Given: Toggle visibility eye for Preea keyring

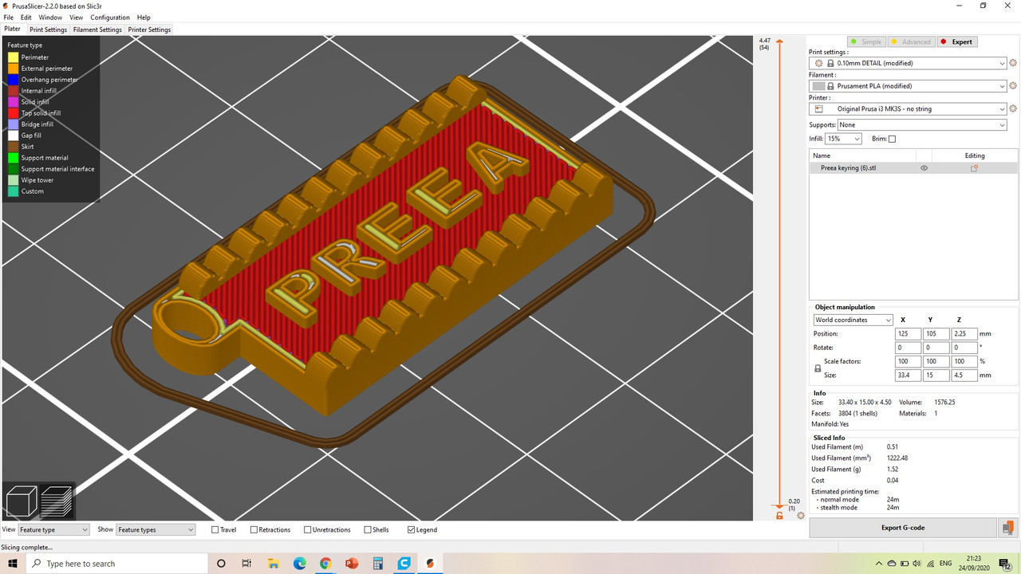Looking at the screenshot, I should click(924, 168).
